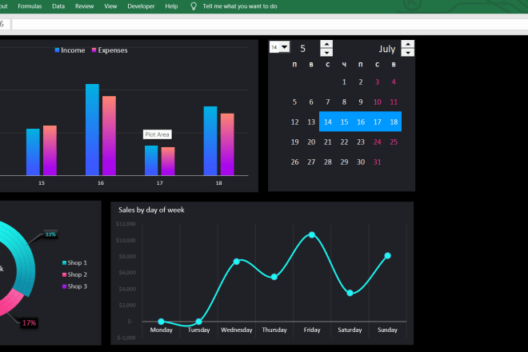Select the pink donut chart segment
This screenshot has height=352, width=528.
tap(12, 300)
